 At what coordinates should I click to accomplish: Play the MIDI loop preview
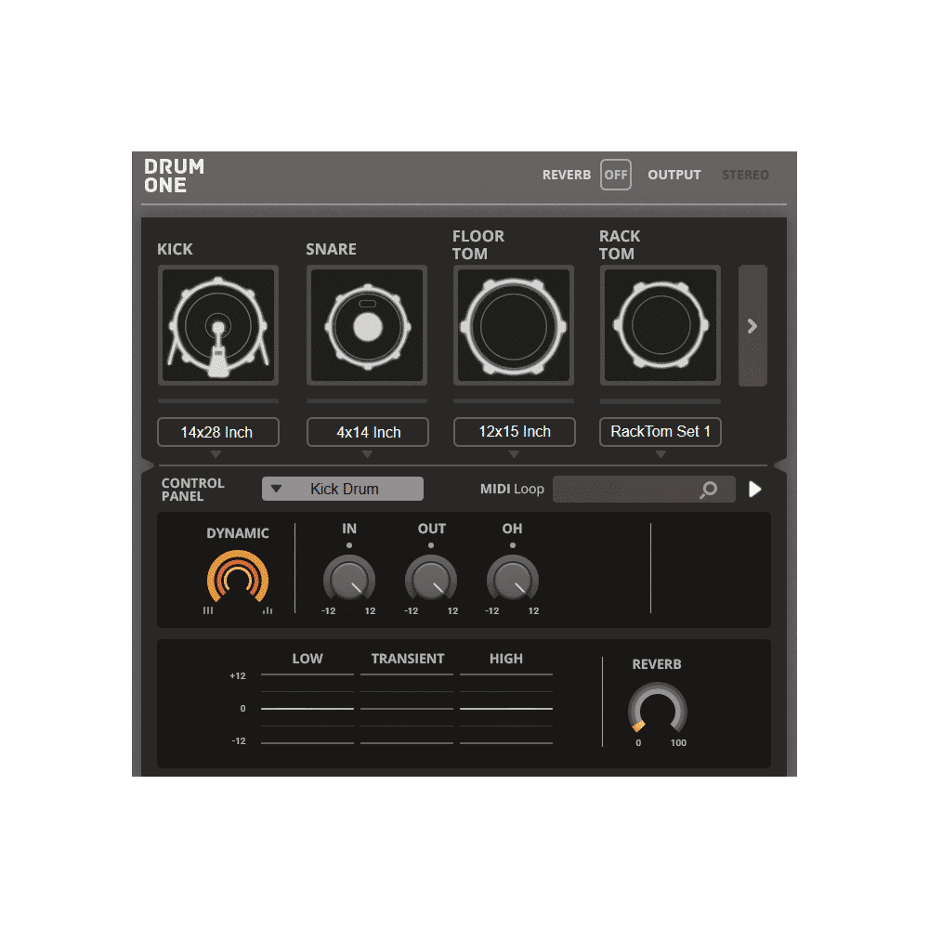pos(754,489)
